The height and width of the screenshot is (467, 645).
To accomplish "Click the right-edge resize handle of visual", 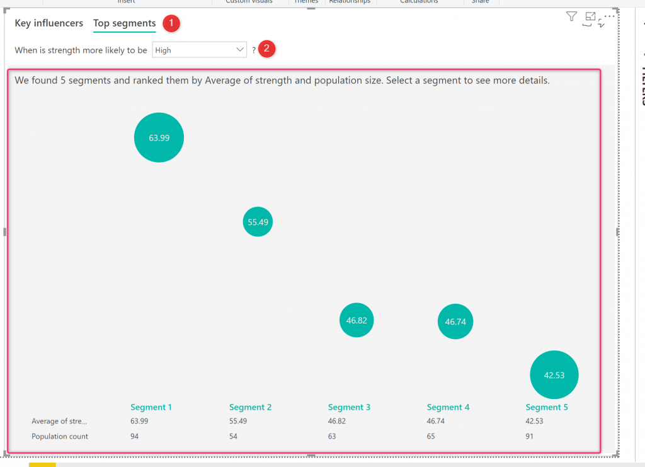I will click(x=617, y=232).
